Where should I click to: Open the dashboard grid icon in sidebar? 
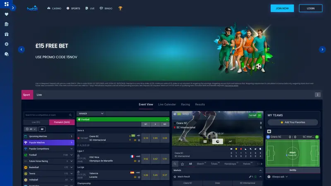(x=6, y=4)
